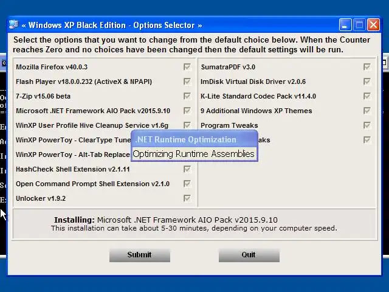Click the maximize button in title bar
This screenshot has height=292, width=389.
359,25
